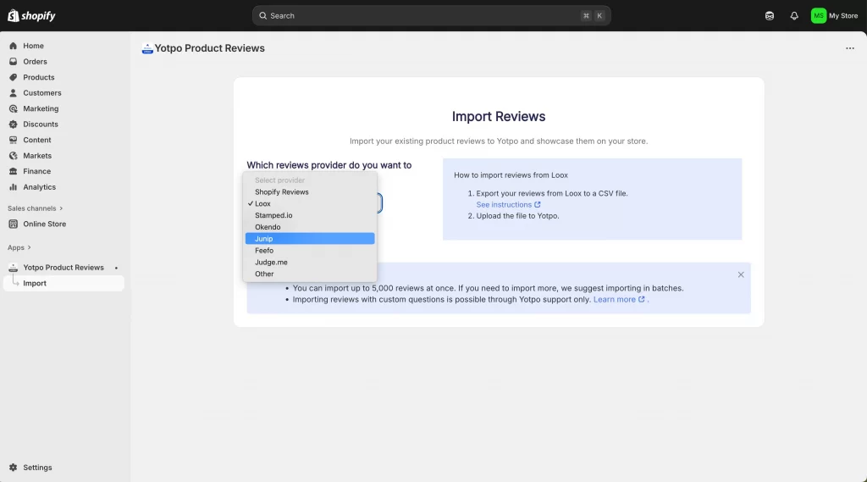867x482 pixels.
Task: Open the Discounts badge icon
Action: click(14, 125)
